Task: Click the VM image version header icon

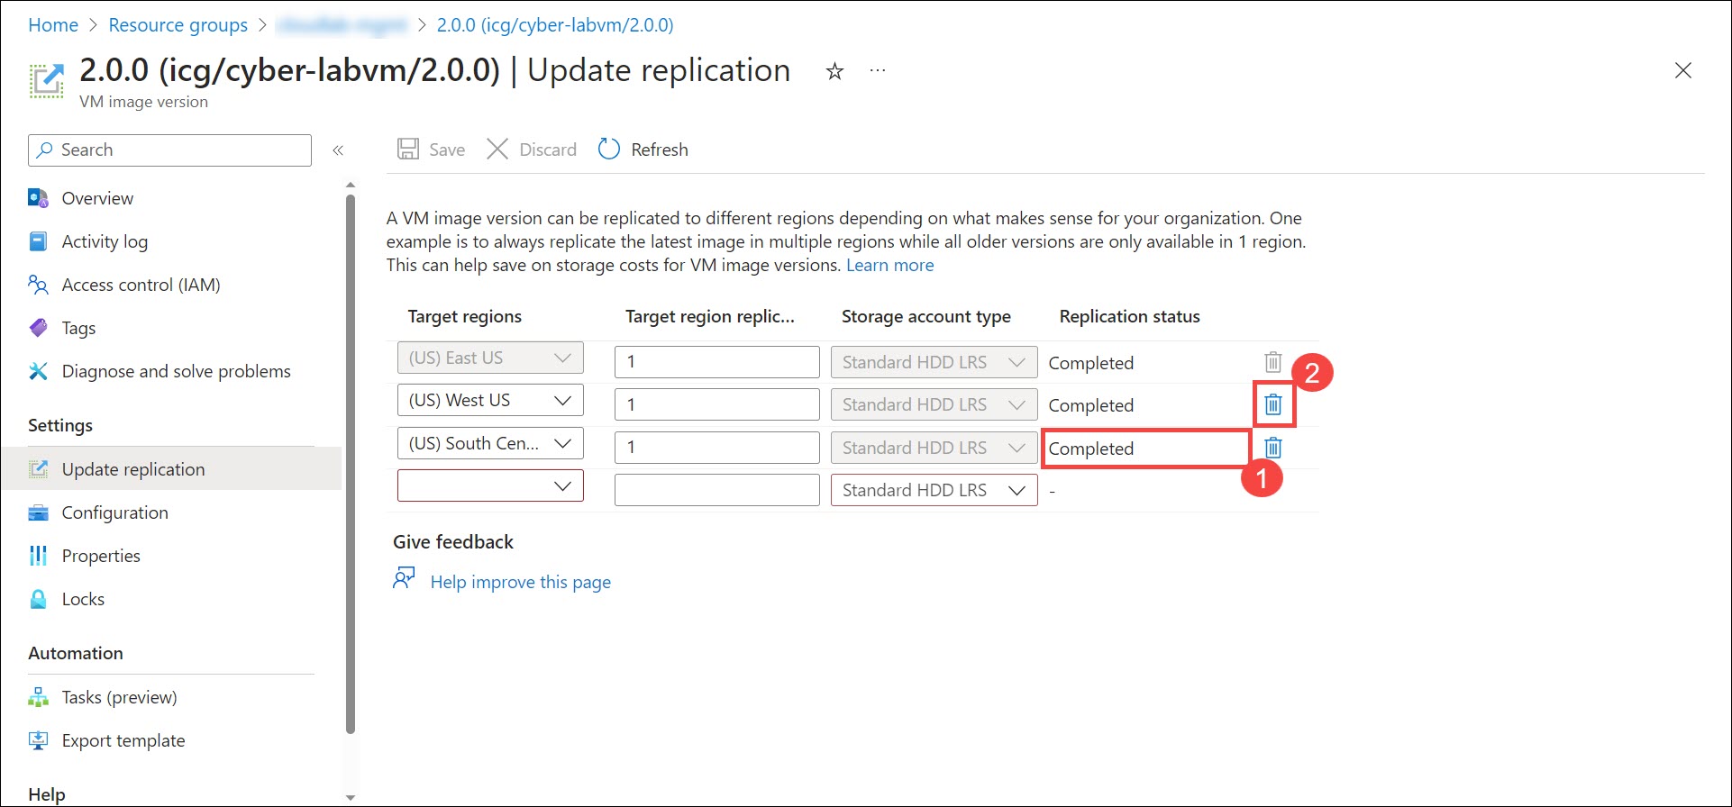Action: [46, 80]
